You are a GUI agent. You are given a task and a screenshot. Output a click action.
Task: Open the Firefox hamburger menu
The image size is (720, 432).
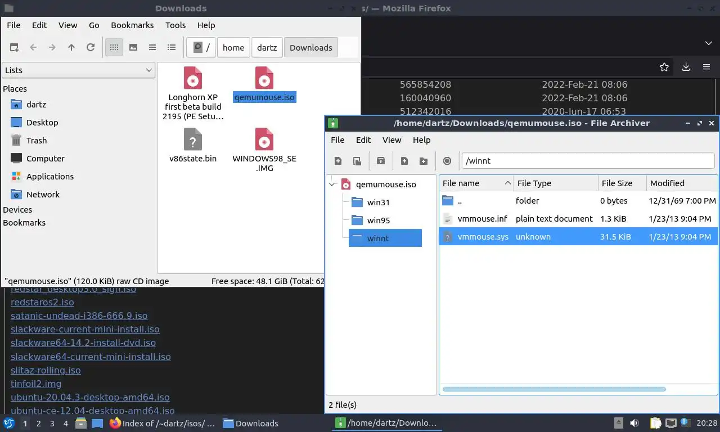(706, 67)
